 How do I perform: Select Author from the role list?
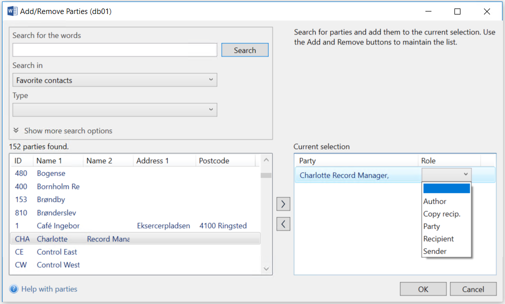pyautogui.click(x=435, y=201)
